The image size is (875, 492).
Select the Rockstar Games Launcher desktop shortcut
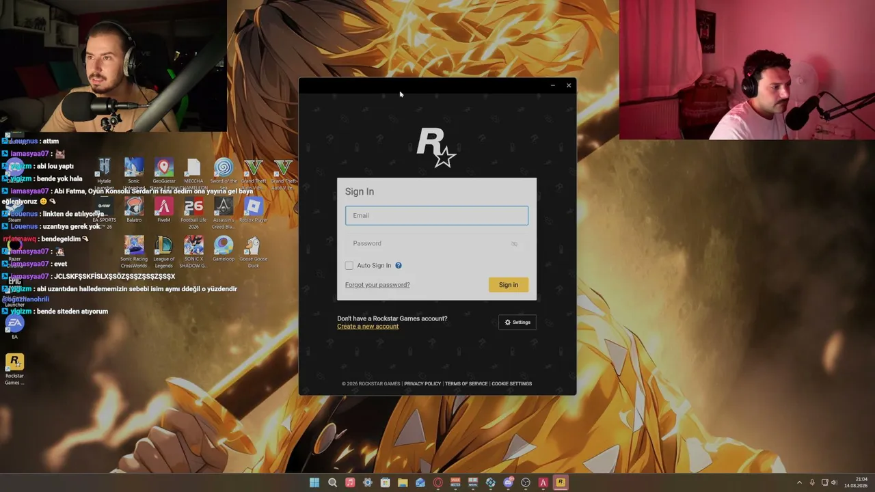pyautogui.click(x=14, y=369)
